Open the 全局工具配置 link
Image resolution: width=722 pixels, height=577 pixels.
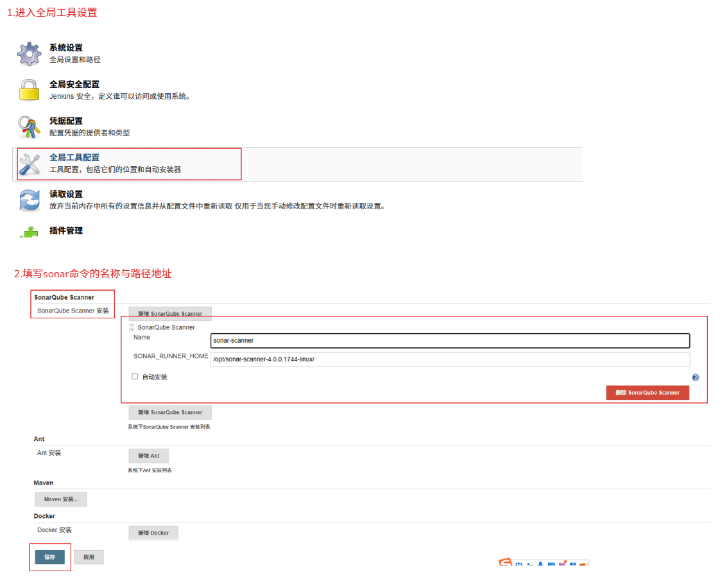(74, 157)
